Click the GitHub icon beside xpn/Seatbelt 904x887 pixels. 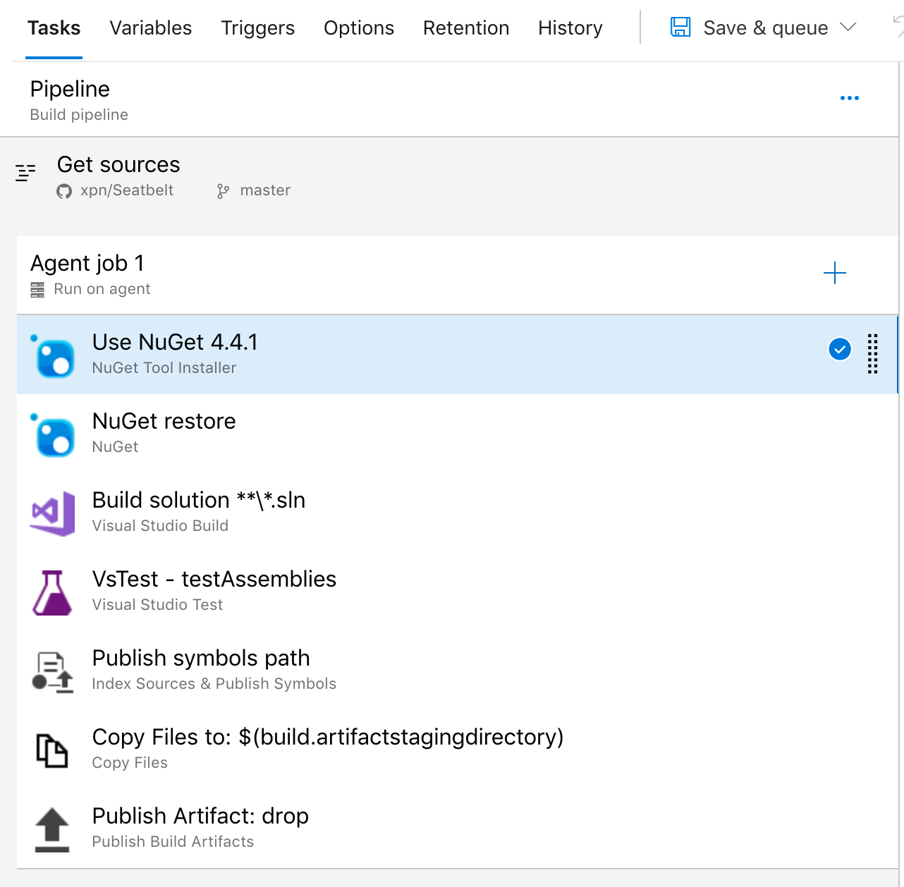pos(64,191)
